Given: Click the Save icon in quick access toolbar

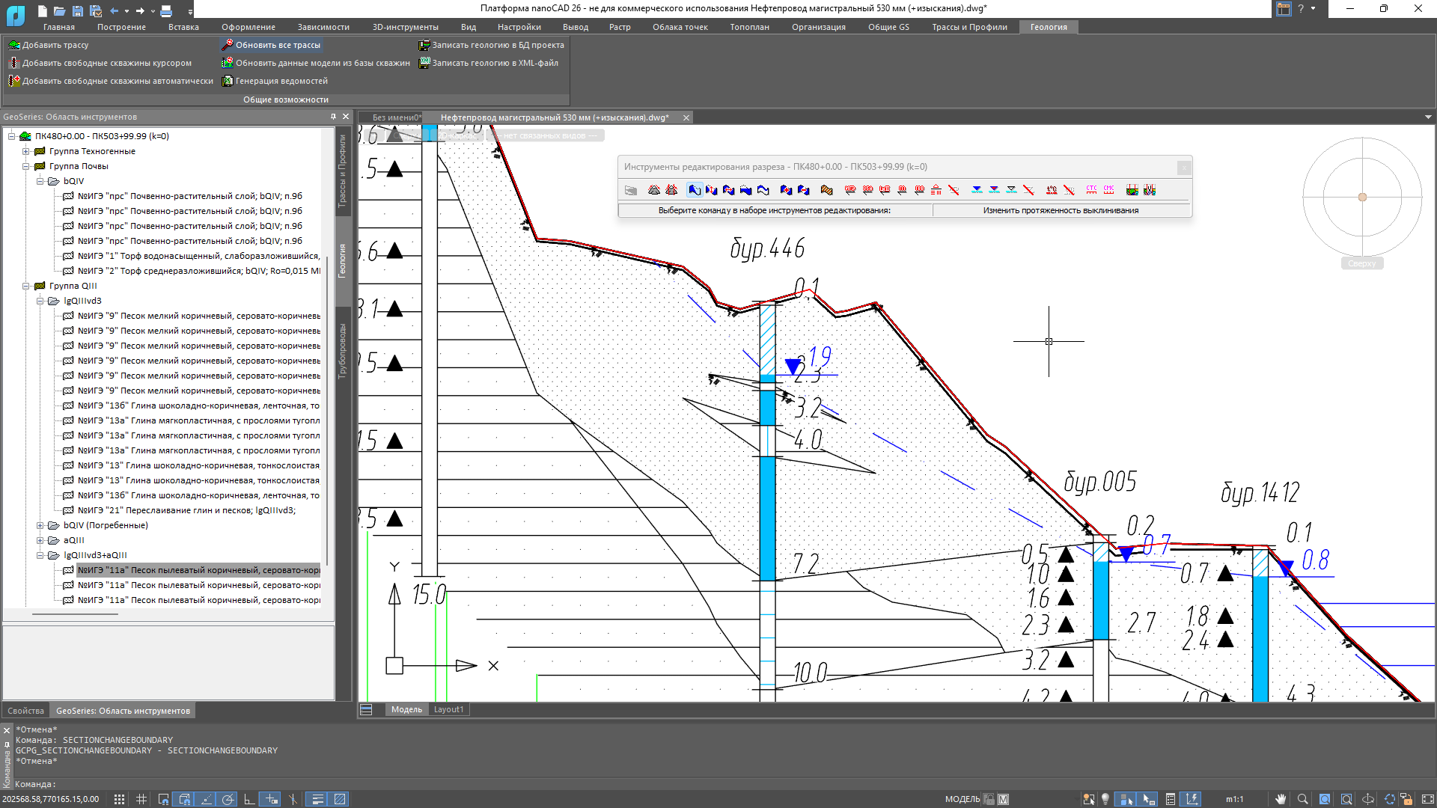Looking at the screenshot, I should pos(78,10).
